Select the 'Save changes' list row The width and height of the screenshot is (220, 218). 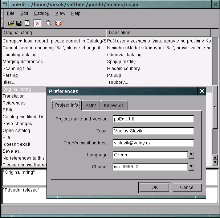tap(24, 124)
